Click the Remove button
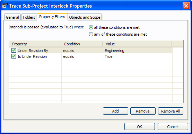The width and height of the screenshot is (192, 134). tap(143, 111)
